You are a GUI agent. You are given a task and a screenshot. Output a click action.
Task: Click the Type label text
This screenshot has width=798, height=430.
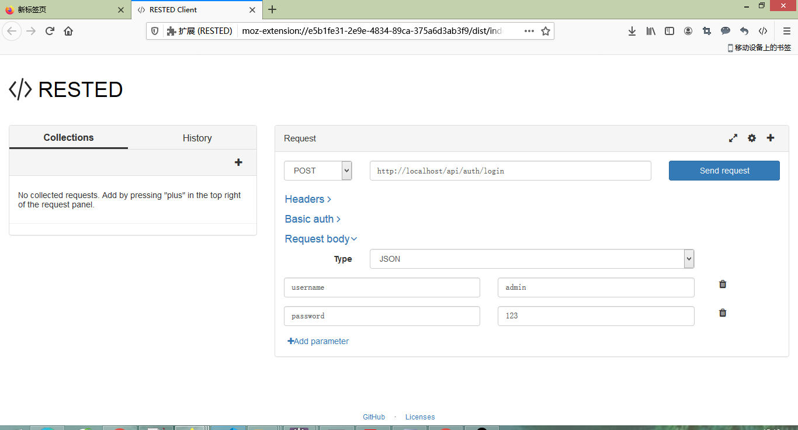click(x=343, y=259)
